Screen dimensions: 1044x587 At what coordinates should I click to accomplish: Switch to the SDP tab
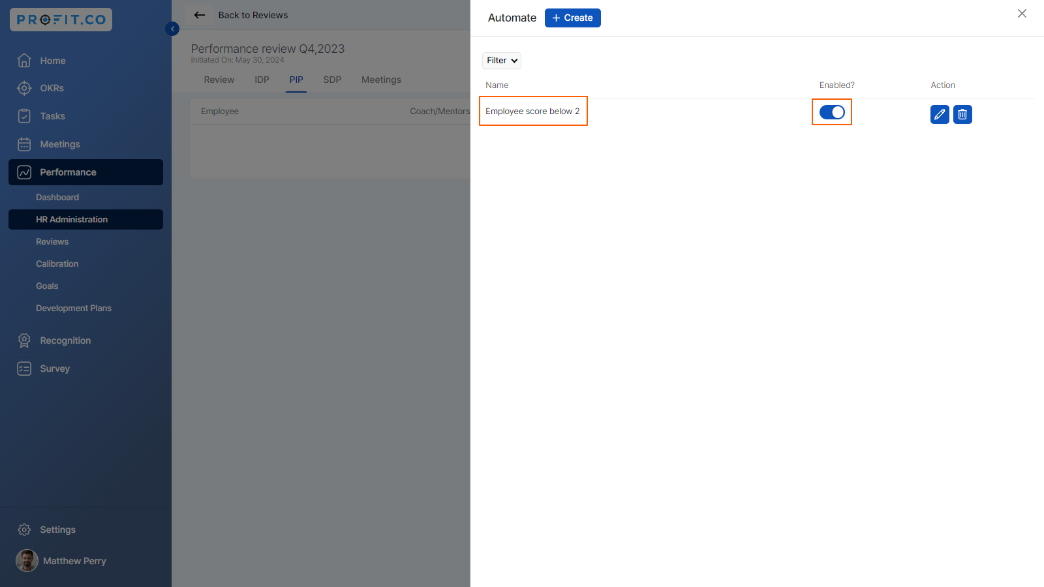click(x=332, y=80)
